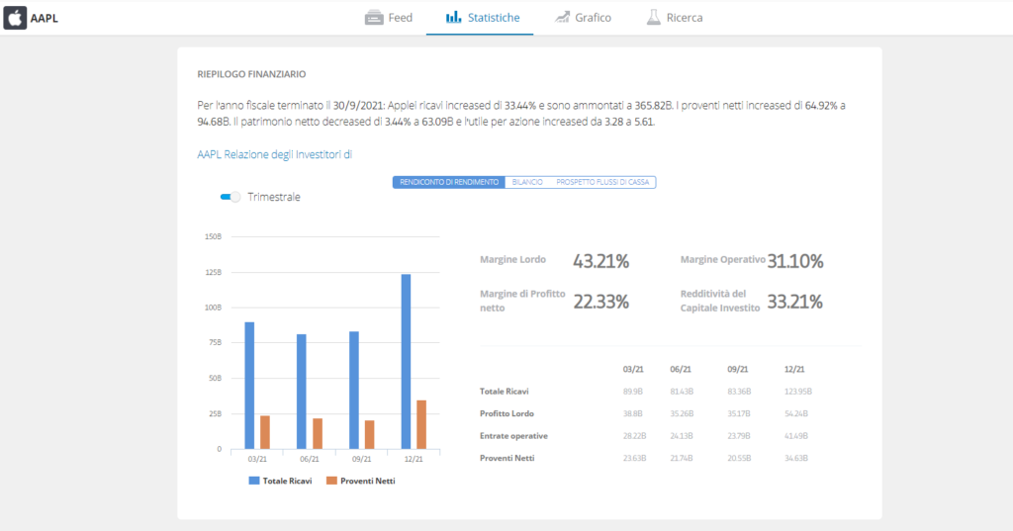This screenshot has height=531, width=1013.
Task: Click the flask icon of the Ricerca tab
Action: [x=654, y=18]
